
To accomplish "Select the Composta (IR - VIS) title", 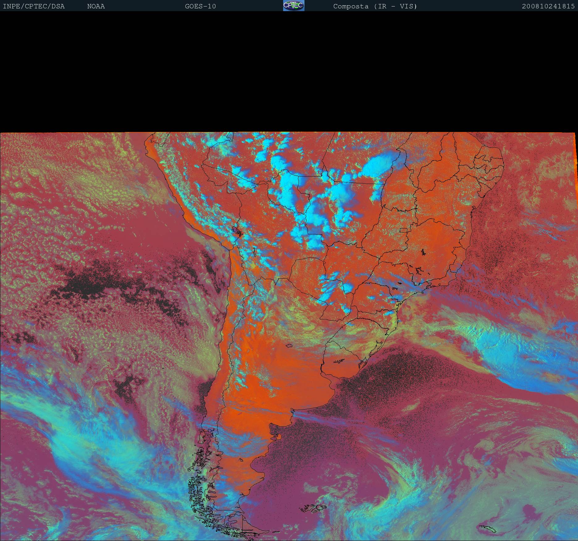I will pyautogui.click(x=375, y=6).
